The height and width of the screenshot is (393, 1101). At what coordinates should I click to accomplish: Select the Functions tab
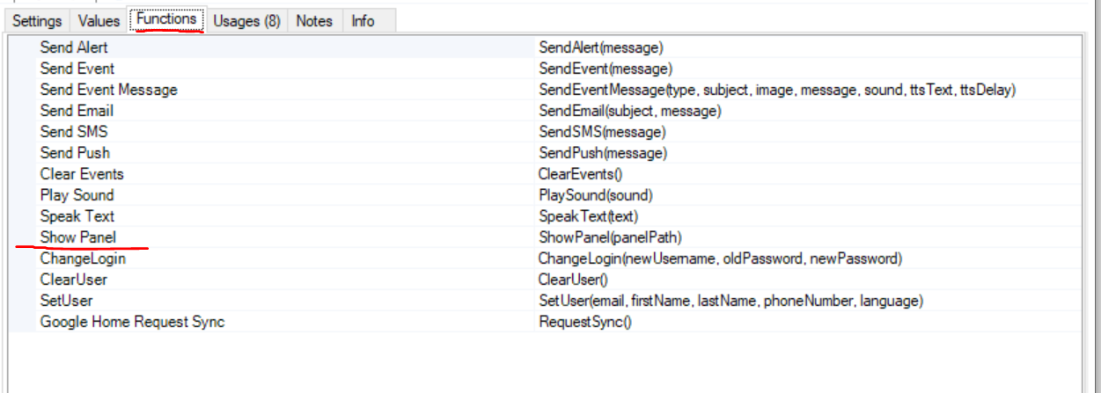[x=166, y=19]
